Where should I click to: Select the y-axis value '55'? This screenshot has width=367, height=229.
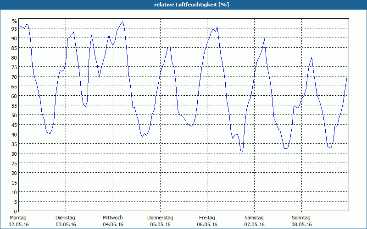[x=15, y=105]
